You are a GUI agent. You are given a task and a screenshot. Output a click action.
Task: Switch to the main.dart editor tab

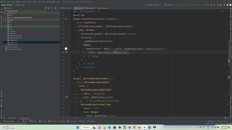[79, 8]
